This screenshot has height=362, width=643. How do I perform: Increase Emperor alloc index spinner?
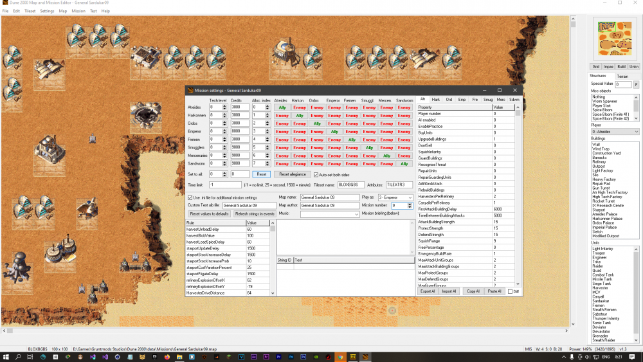point(267,130)
